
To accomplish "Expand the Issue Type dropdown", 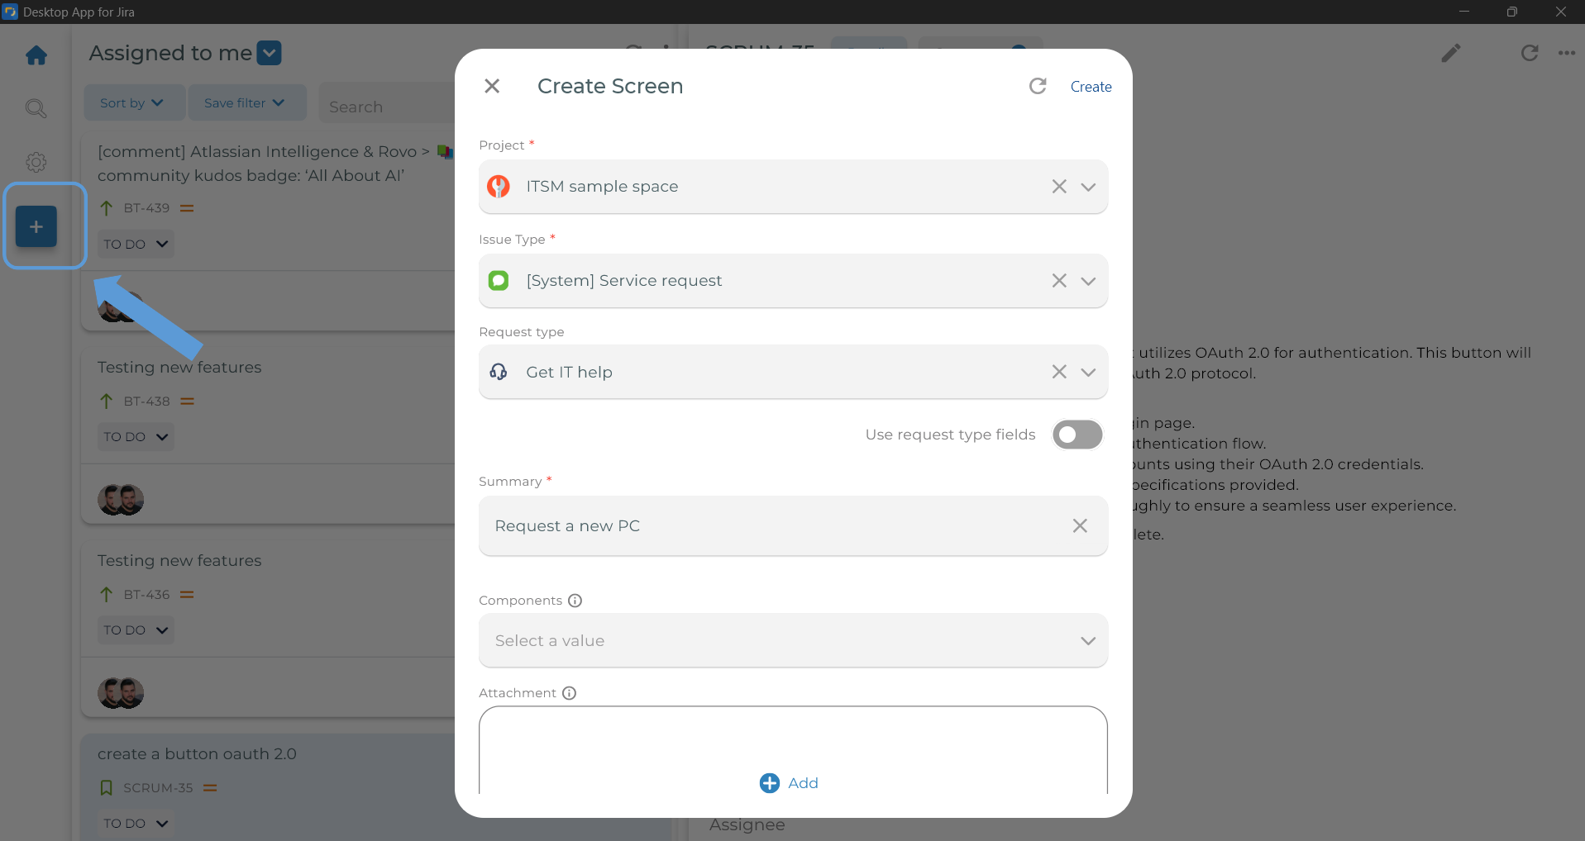I will point(1088,281).
